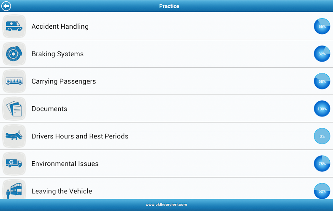Open the Accident Handling topic
Image resolution: width=333 pixels, height=211 pixels.
pos(60,26)
